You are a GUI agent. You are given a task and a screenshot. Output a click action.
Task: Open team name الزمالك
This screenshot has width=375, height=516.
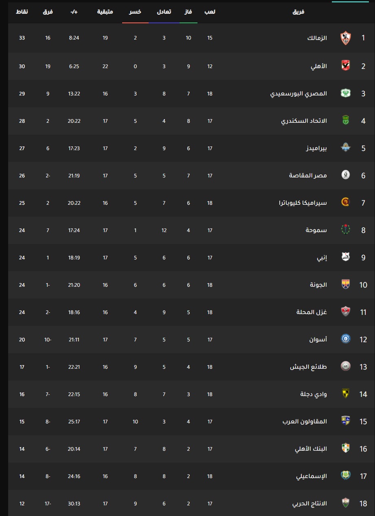pos(317,38)
